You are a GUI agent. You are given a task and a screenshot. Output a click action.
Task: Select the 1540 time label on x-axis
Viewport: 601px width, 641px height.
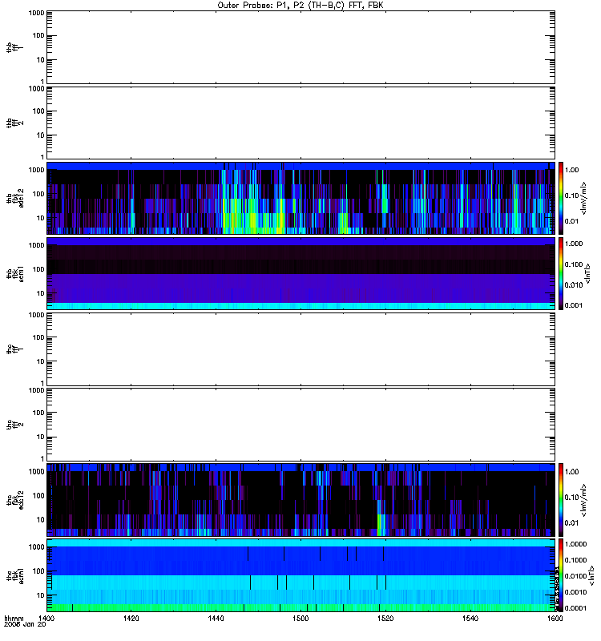point(470,618)
